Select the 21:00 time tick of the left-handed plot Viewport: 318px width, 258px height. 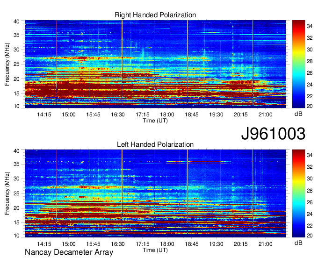265,244
